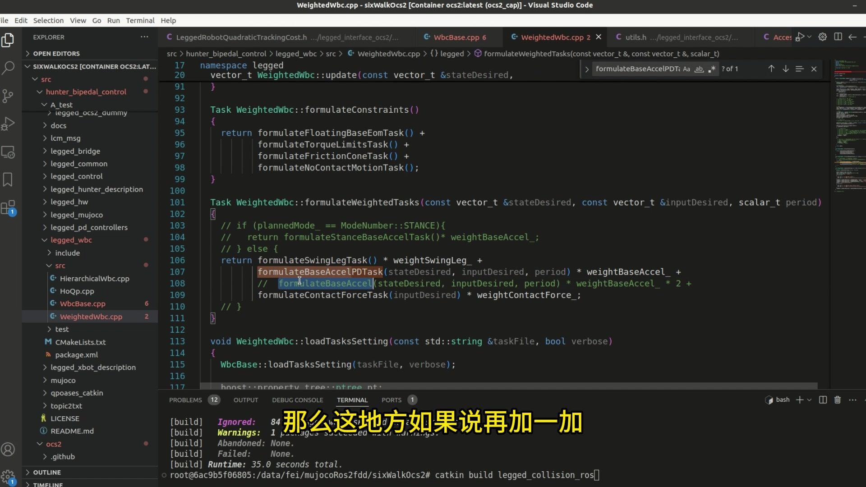866x487 pixels.
Task: Click next match arrow in find widget
Action: (786, 69)
